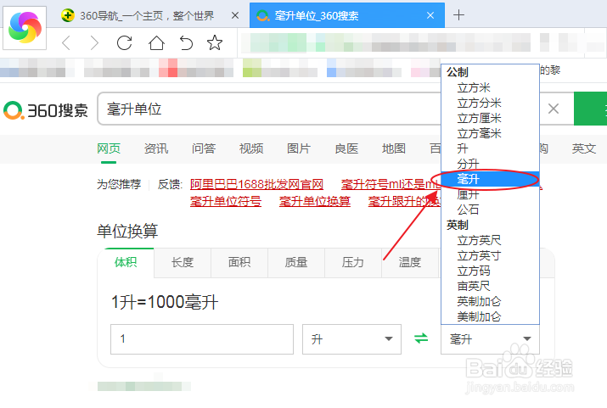Choose 立方英尺 in the unit list
The width and height of the screenshot is (607, 408).
coord(490,240)
